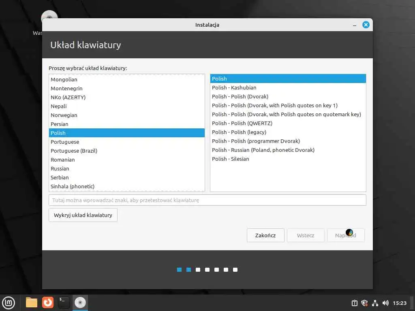Open the 15:23 clock calendar
Screen dimensions: 415x311
(x=399, y=303)
